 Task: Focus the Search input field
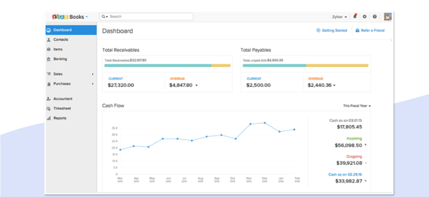click(146, 16)
